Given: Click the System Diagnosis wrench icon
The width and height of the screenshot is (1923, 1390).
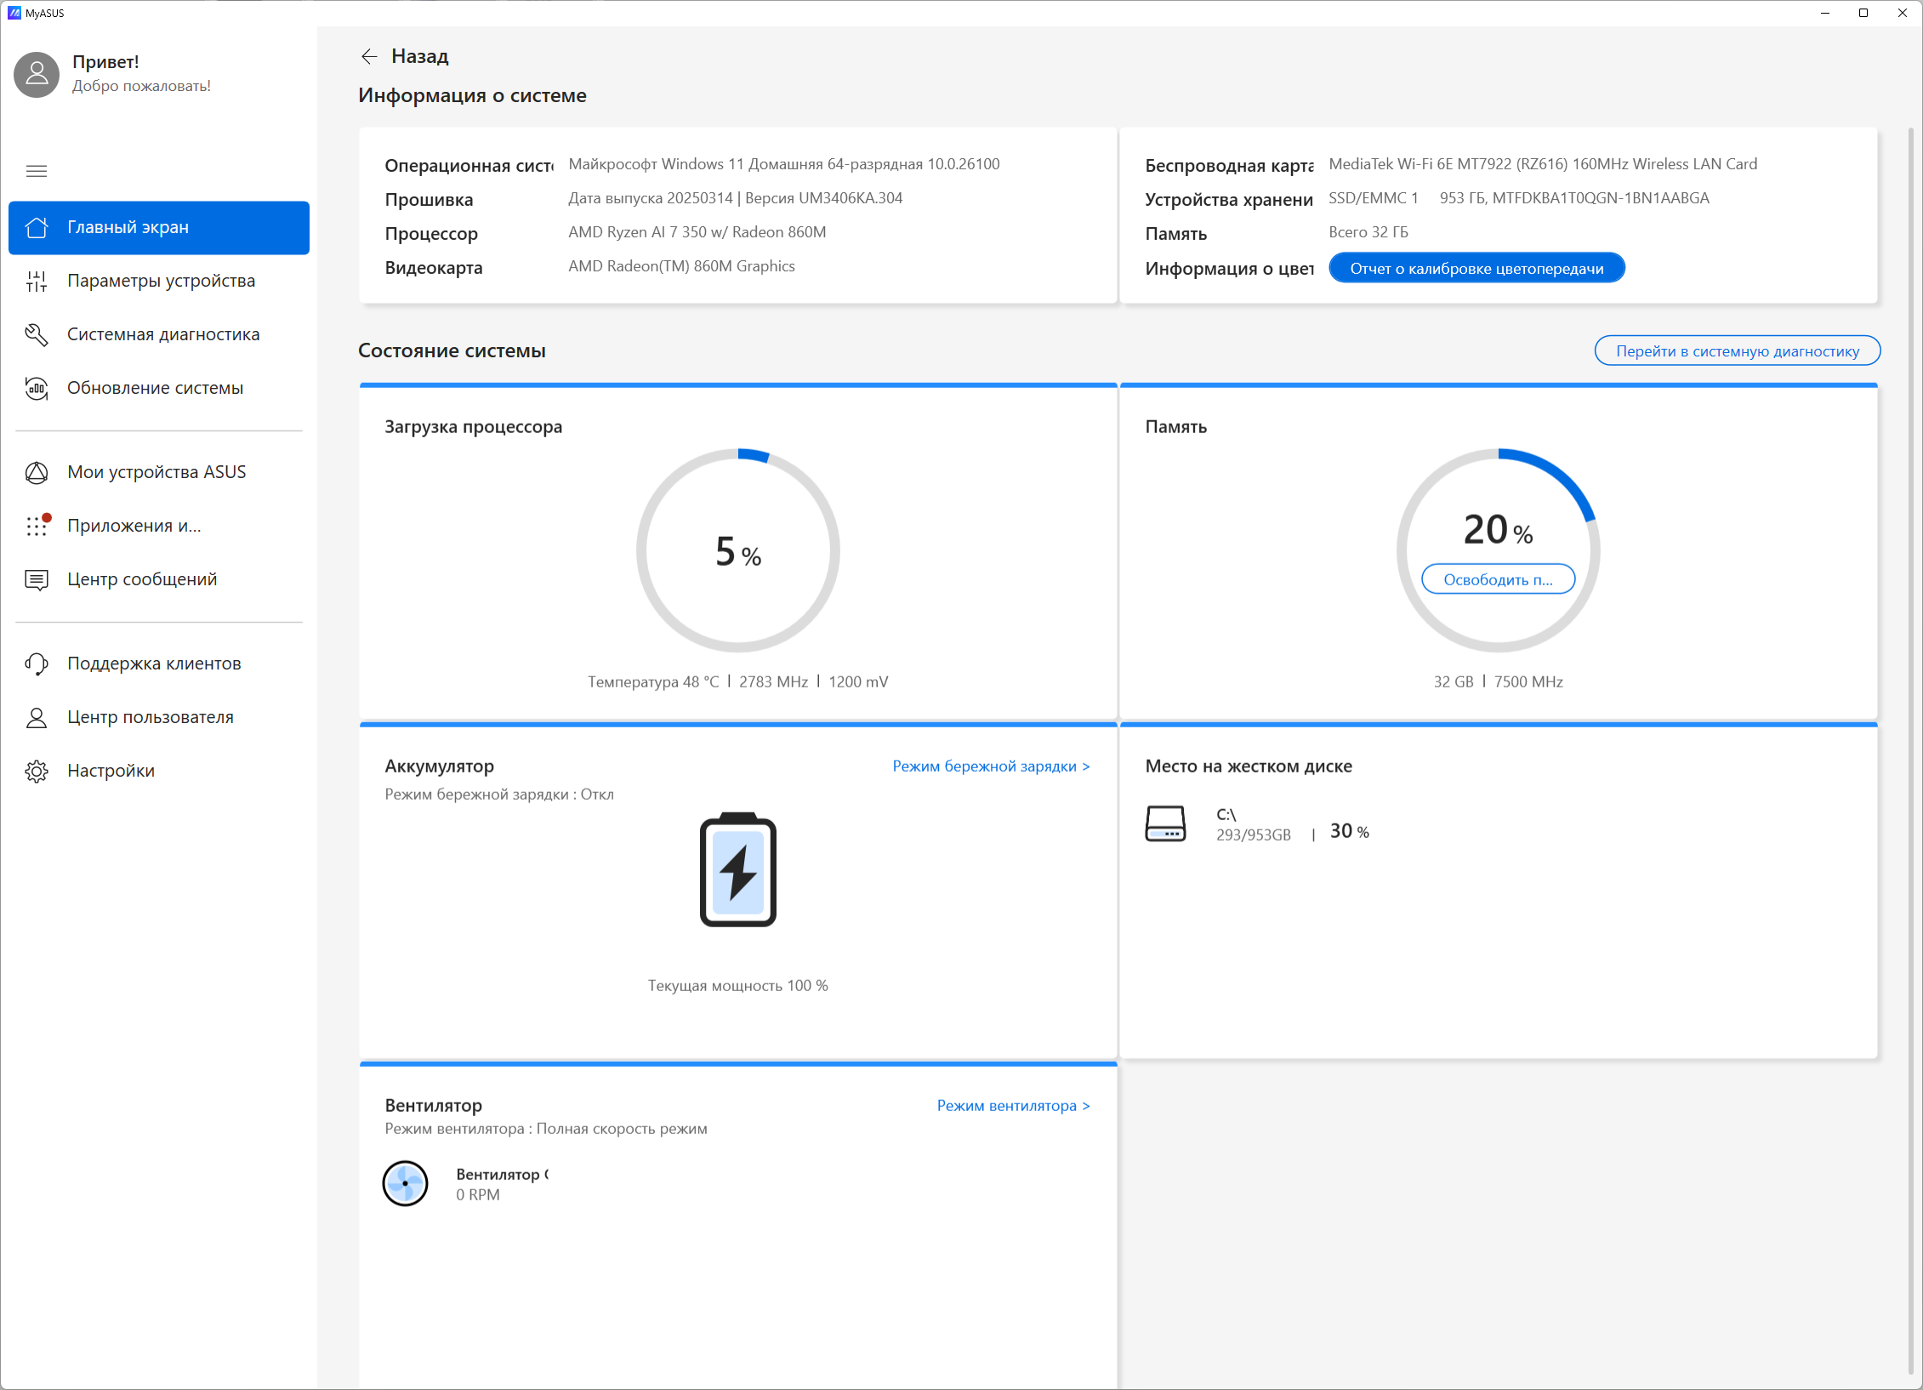Looking at the screenshot, I should click(37, 334).
